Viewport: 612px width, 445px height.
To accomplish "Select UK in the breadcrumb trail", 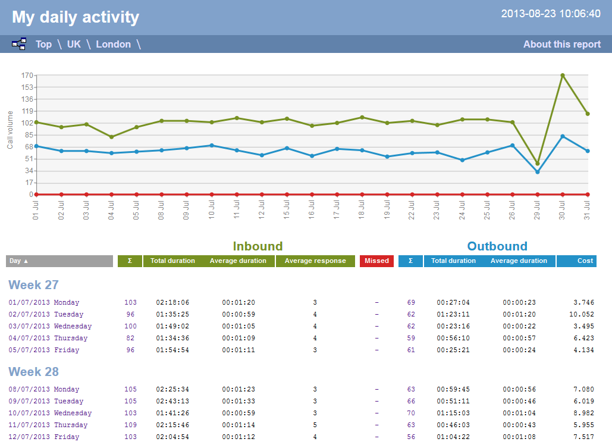I will coord(74,43).
